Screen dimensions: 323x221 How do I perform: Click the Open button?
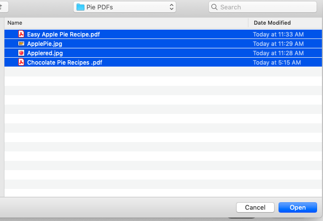pos(298,207)
